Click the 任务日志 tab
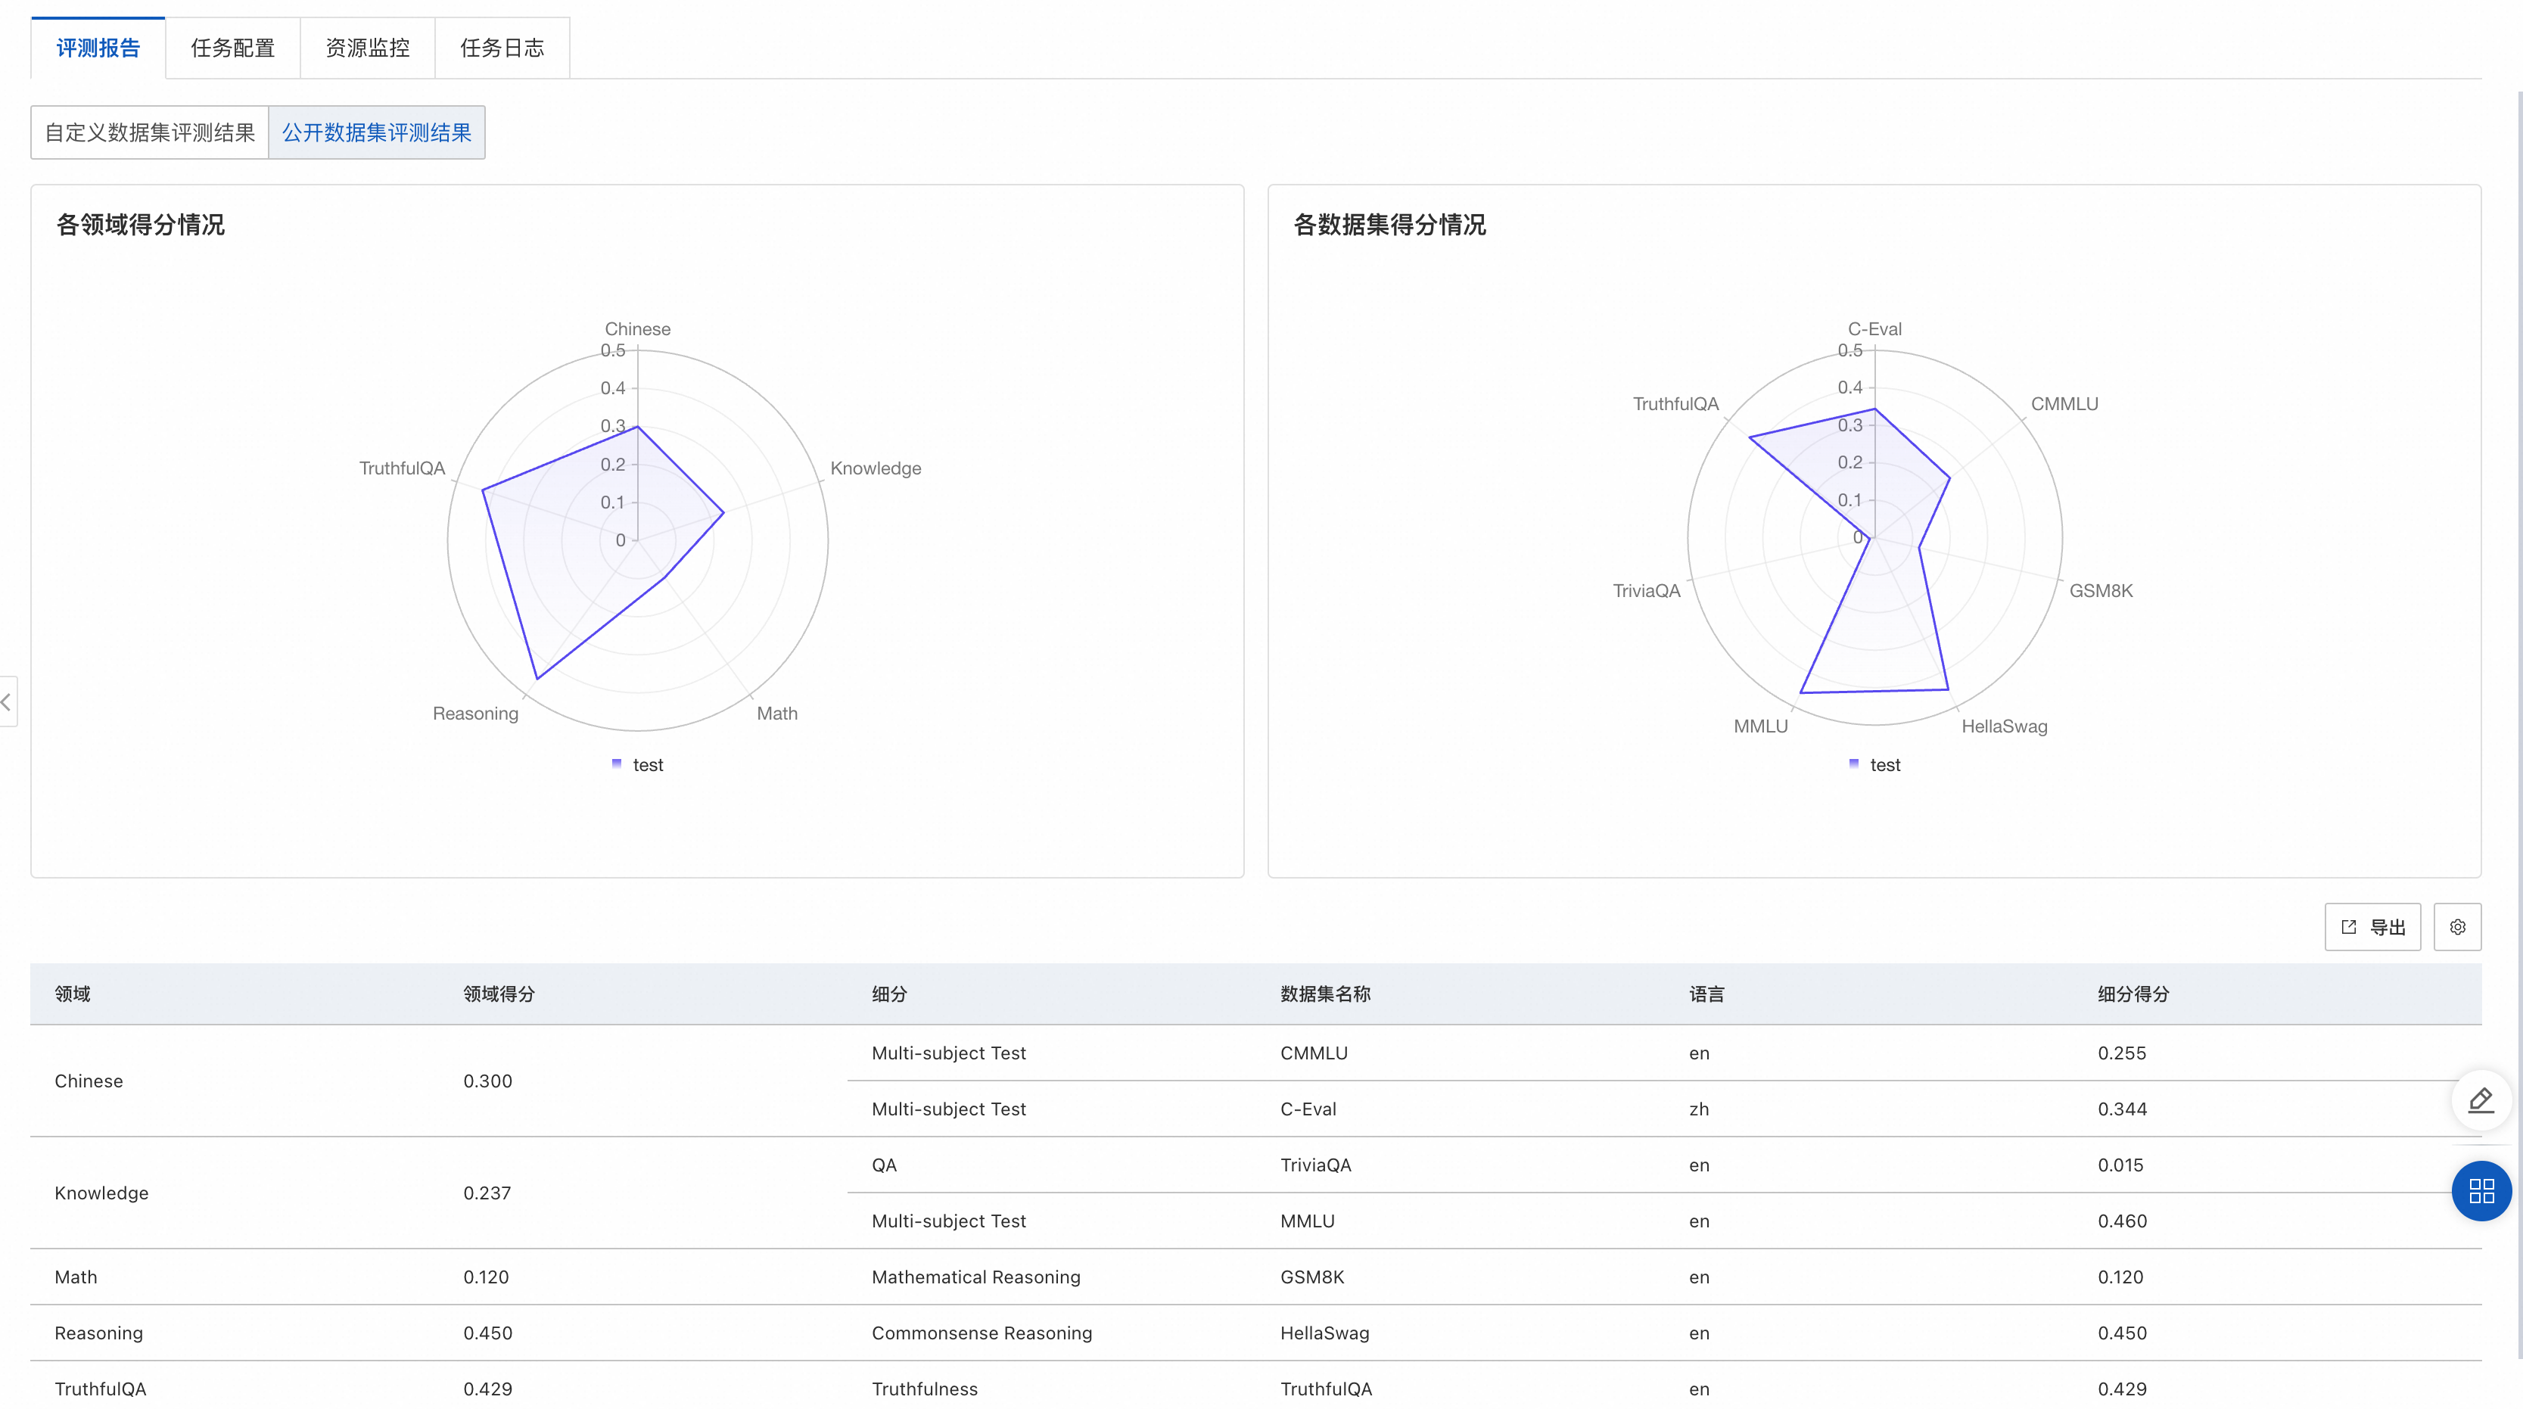The width and height of the screenshot is (2523, 1409). click(502, 48)
